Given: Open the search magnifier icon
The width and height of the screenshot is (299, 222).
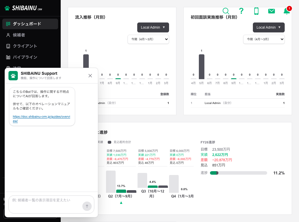Looking at the screenshot, I should pos(226,11).
